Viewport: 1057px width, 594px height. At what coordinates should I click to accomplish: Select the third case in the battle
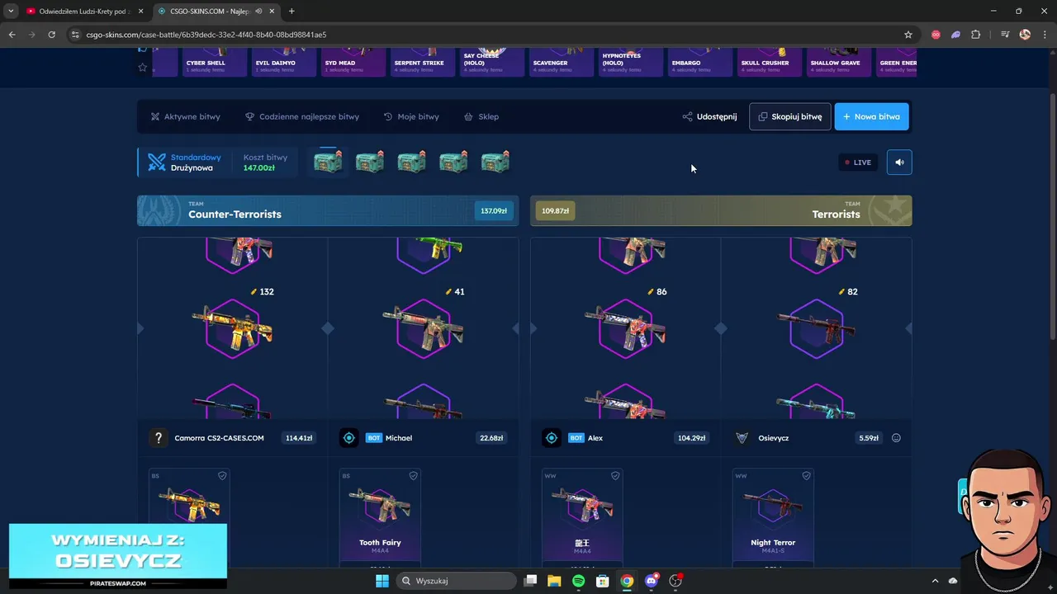[x=411, y=162]
